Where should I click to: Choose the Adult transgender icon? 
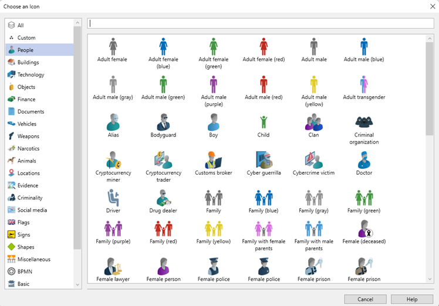click(x=364, y=85)
